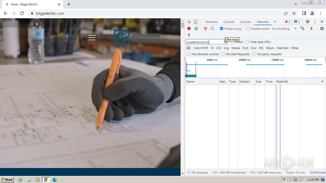Switch to the Console tab
Image resolution: width=326 pixels, height=183 pixels.
tap(229, 22)
